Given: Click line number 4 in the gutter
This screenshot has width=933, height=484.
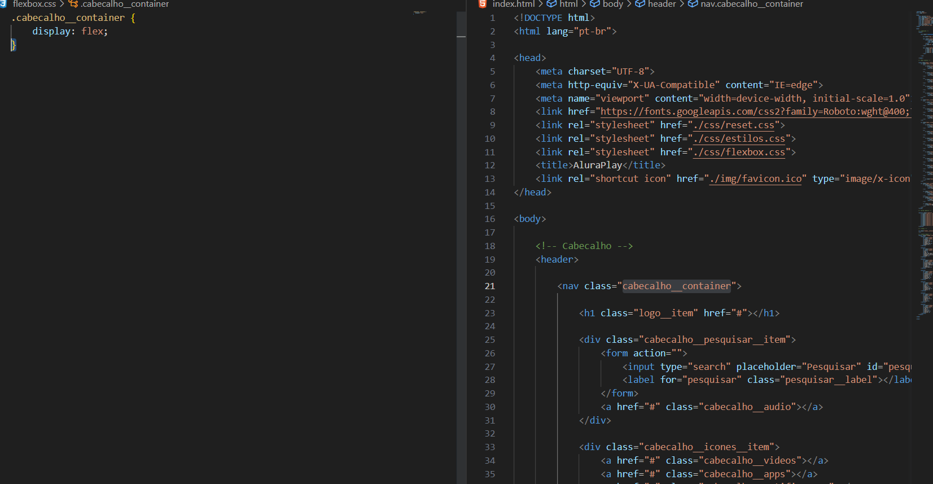Looking at the screenshot, I should pyautogui.click(x=492, y=58).
